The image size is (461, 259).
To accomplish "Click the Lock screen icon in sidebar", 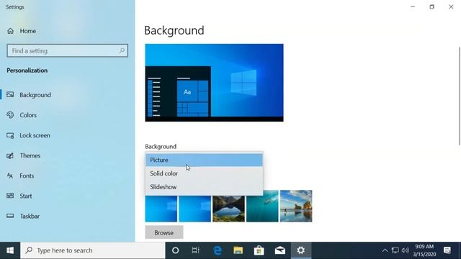I will (x=10, y=135).
